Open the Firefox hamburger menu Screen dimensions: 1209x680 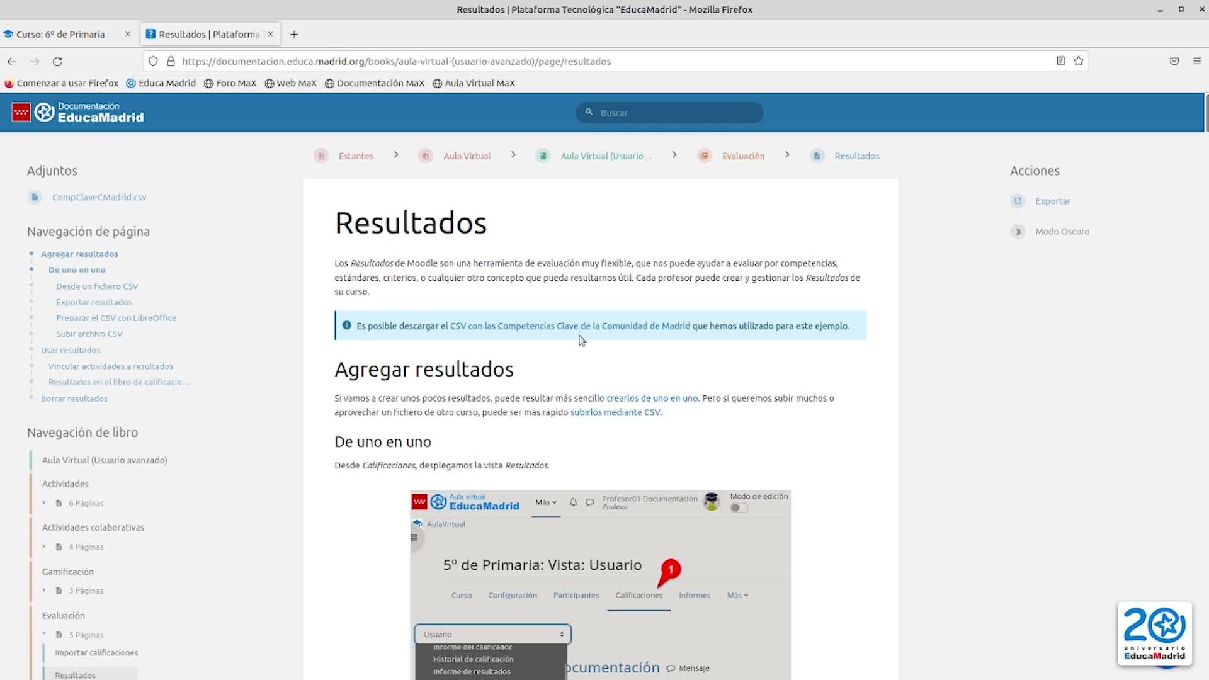[x=1196, y=61]
